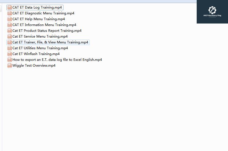Select file name Wiggle Test Overview.mp4
Image resolution: width=228 pixels, height=151 pixels.
click(x=34, y=66)
